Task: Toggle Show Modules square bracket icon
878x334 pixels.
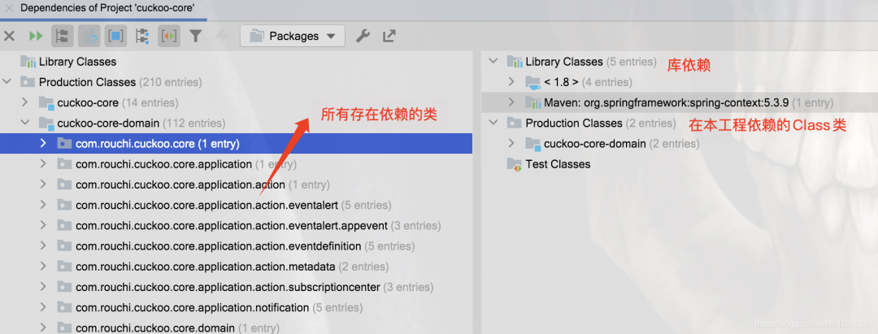Action: pos(116,37)
